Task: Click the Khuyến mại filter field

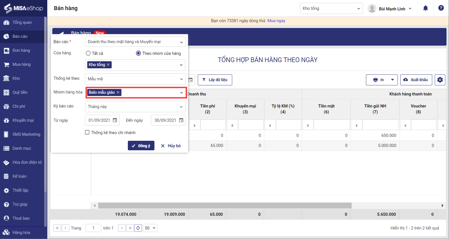Action: [251, 125]
